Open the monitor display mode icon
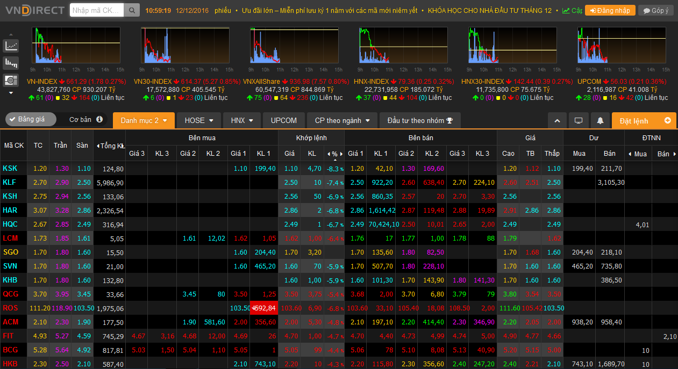The height and width of the screenshot is (369, 678). click(x=579, y=121)
